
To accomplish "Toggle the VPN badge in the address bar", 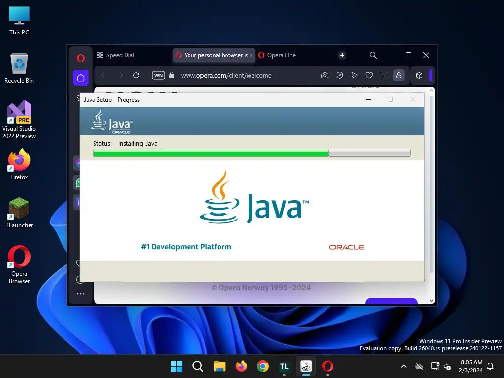I will pos(158,75).
